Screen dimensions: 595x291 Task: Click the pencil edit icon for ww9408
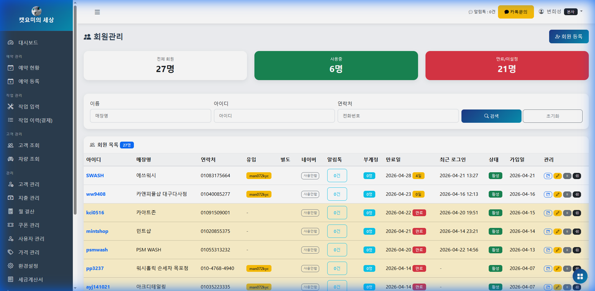tap(558, 195)
